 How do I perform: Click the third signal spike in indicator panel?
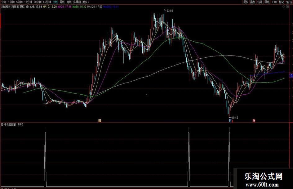pos(229,157)
